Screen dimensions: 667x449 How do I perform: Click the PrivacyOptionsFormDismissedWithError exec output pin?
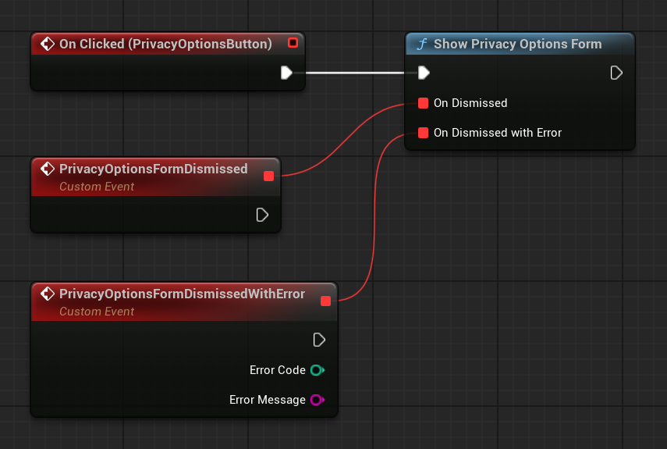click(x=319, y=340)
